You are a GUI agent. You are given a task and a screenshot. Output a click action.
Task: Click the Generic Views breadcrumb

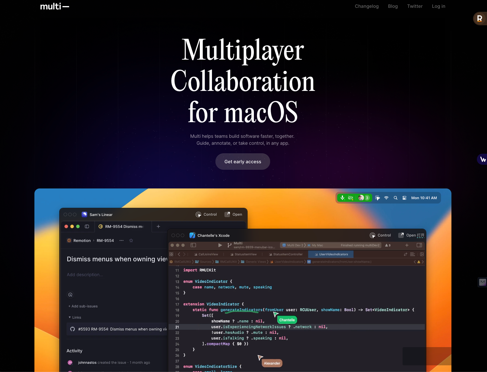253,262
